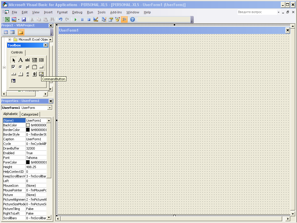Open the Object Browser toolbar icon

coord(117,19)
